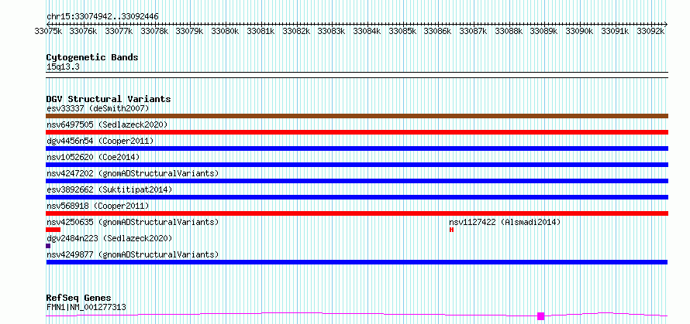
Task: Click the red nsv568918 variant bar
Action: point(357,213)
